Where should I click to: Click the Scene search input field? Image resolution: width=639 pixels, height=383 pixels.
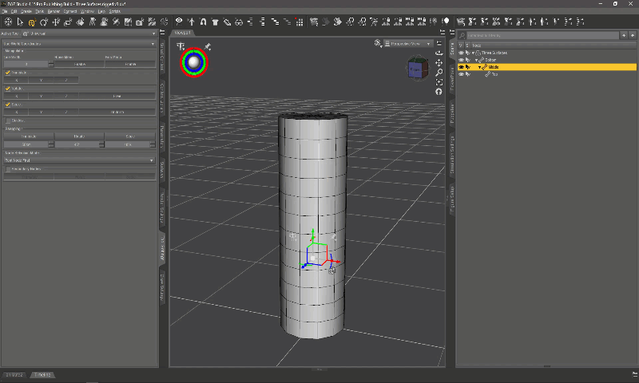(x=543, y=35)
